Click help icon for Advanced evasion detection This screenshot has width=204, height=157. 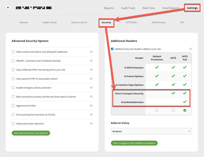[91, 124]
